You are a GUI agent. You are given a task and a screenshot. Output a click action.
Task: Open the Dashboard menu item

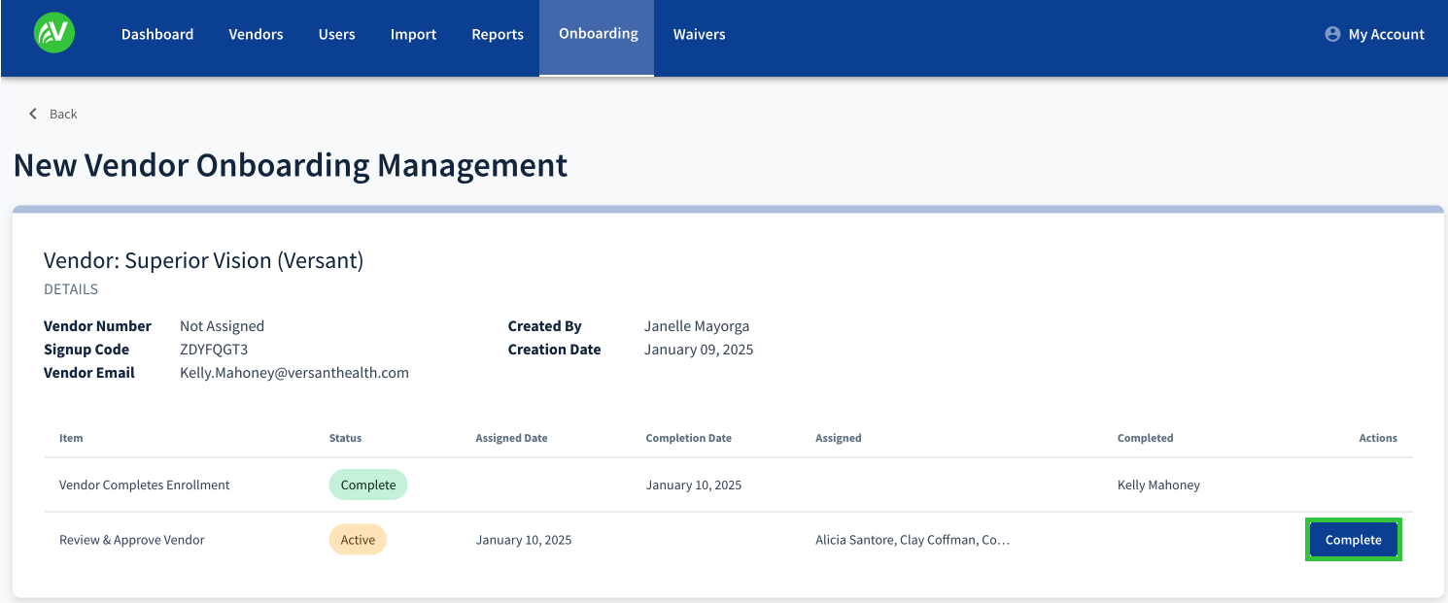coord(157,34)
